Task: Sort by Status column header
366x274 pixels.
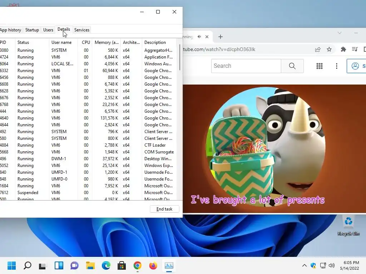Action: click(32, 42)
